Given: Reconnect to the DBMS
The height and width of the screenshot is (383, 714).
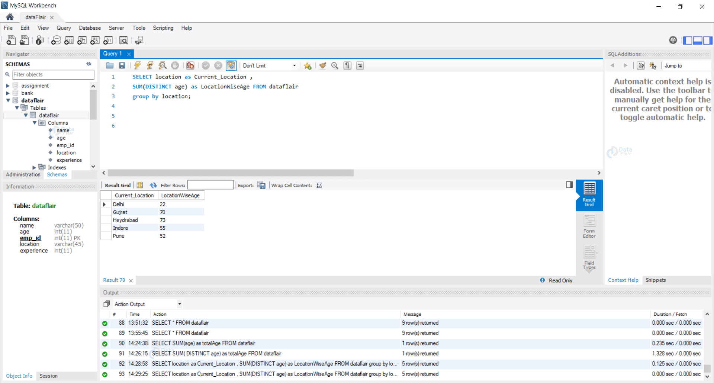Looking at the screenshot, I should [x=139, y=40].
